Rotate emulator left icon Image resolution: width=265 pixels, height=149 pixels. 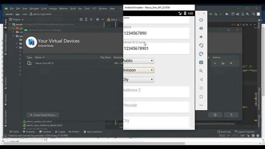coord(201,46)
